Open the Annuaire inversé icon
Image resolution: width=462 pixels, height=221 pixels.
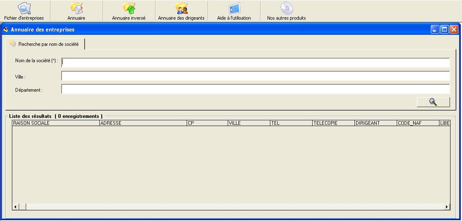[129, 9]
